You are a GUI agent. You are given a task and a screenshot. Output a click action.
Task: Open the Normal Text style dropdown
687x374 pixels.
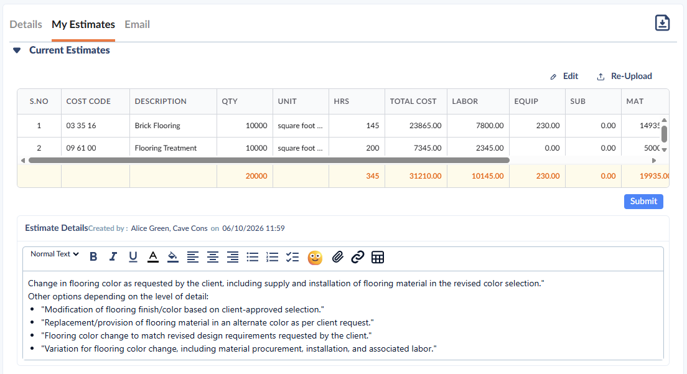54,254
